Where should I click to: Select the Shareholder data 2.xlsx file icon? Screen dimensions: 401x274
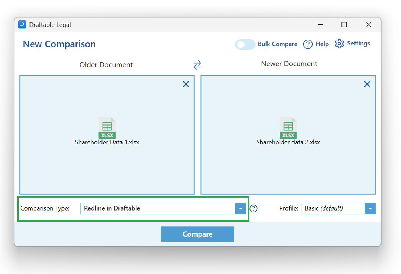288,128
